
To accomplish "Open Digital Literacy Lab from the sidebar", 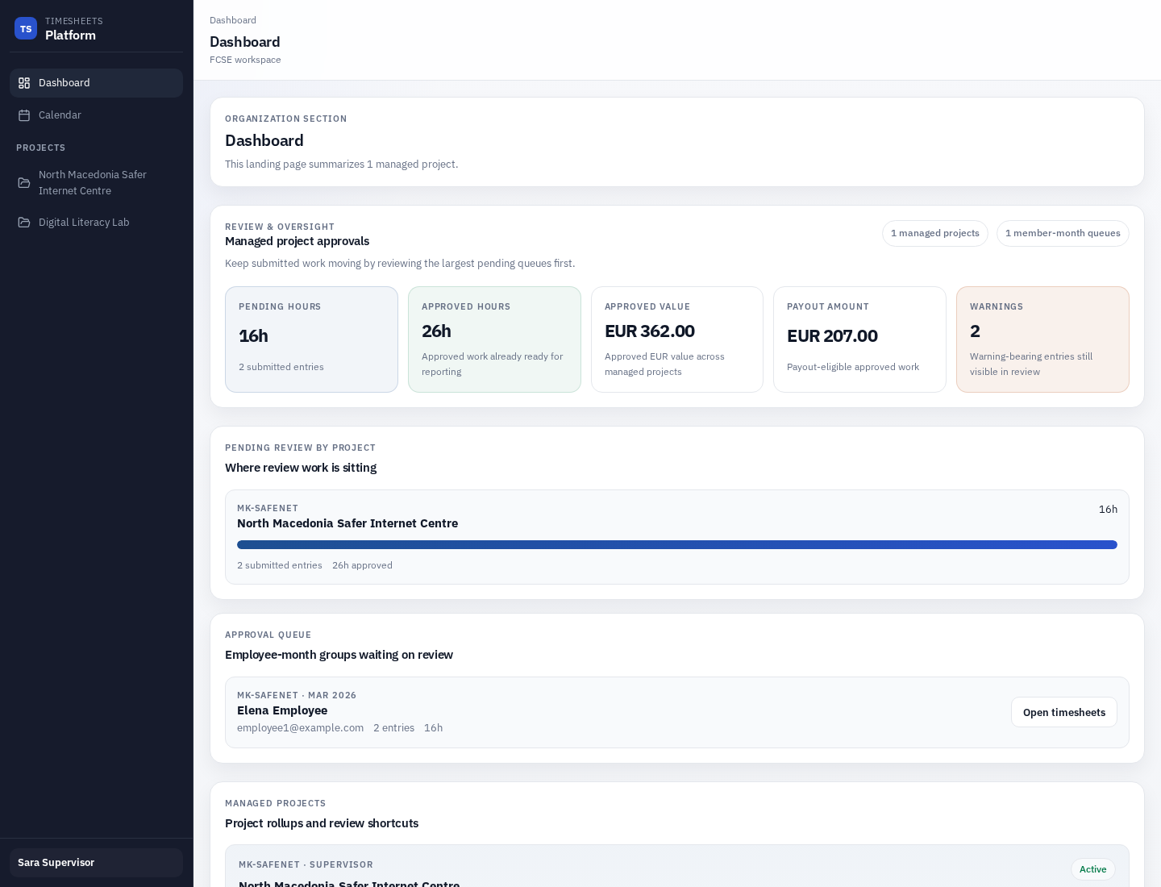I will (84, 223).
